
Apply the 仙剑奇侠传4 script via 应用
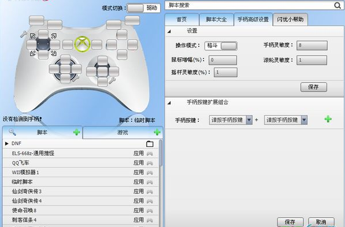(139, 201)
